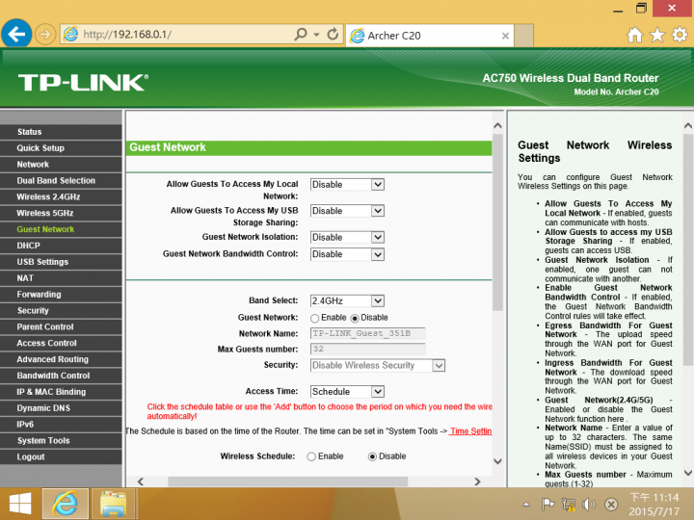Open File Explorer on the taskbar
Viewport: 694px width, 520px height.
coord(114,504)
